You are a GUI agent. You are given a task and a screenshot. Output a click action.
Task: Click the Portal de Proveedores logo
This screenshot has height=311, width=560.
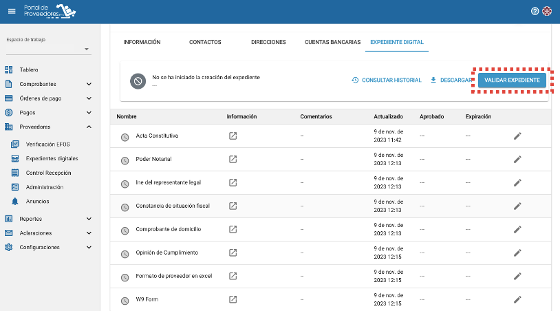point(50,11)
